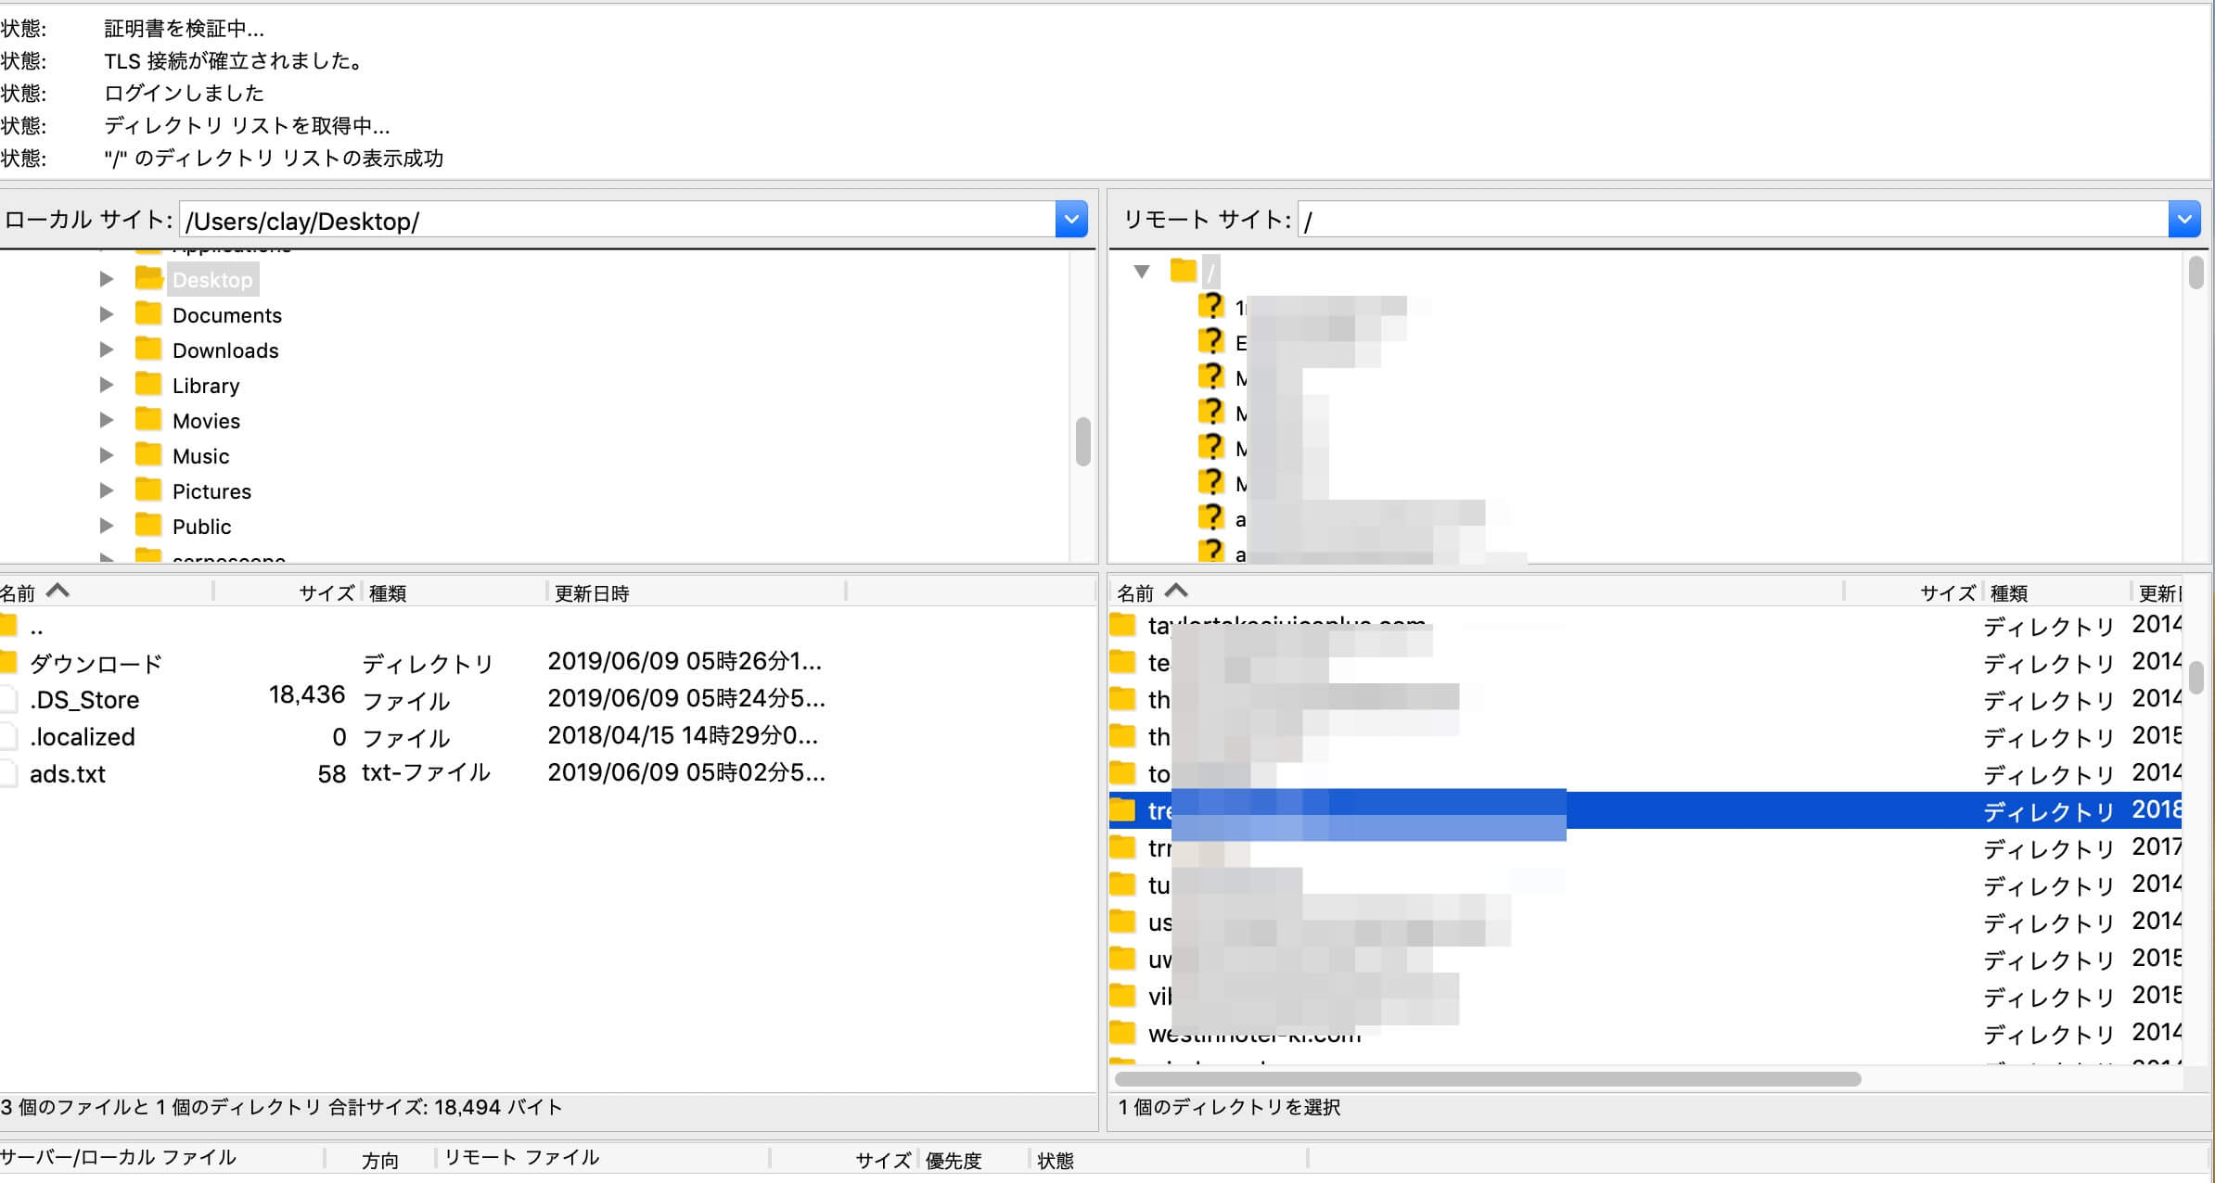The width and height of the screenshot is (2215, 1183).
Task: Click the highlighted remote directory folder icon
Action: point(1122,810)
